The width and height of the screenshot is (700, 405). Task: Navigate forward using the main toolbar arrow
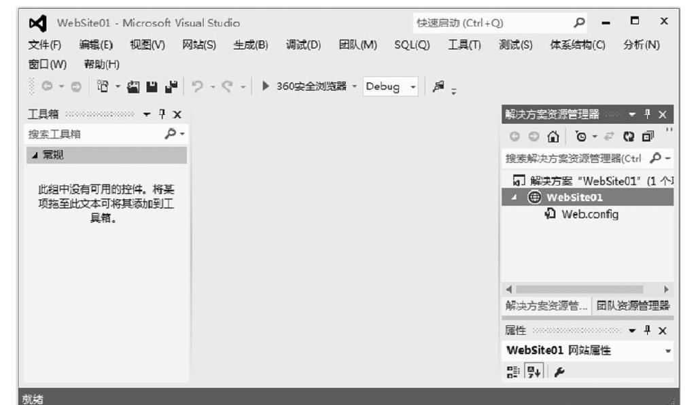click(76, 86)
